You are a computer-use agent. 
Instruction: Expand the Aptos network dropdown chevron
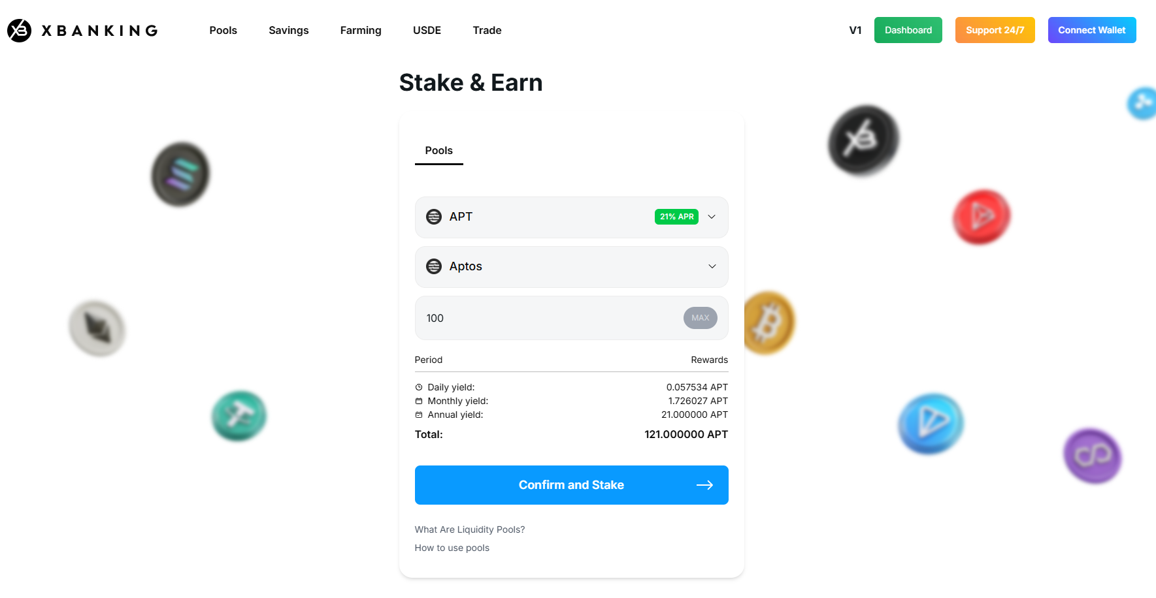712,266
